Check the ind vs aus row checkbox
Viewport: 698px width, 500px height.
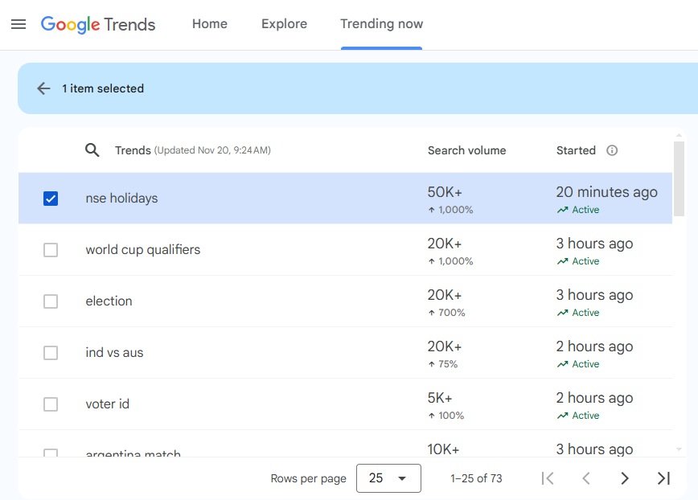51,353
